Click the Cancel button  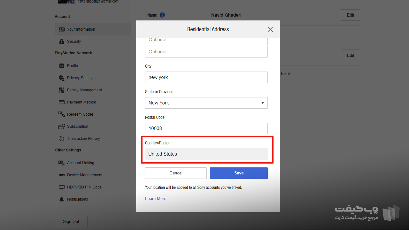tap(176, 173)
